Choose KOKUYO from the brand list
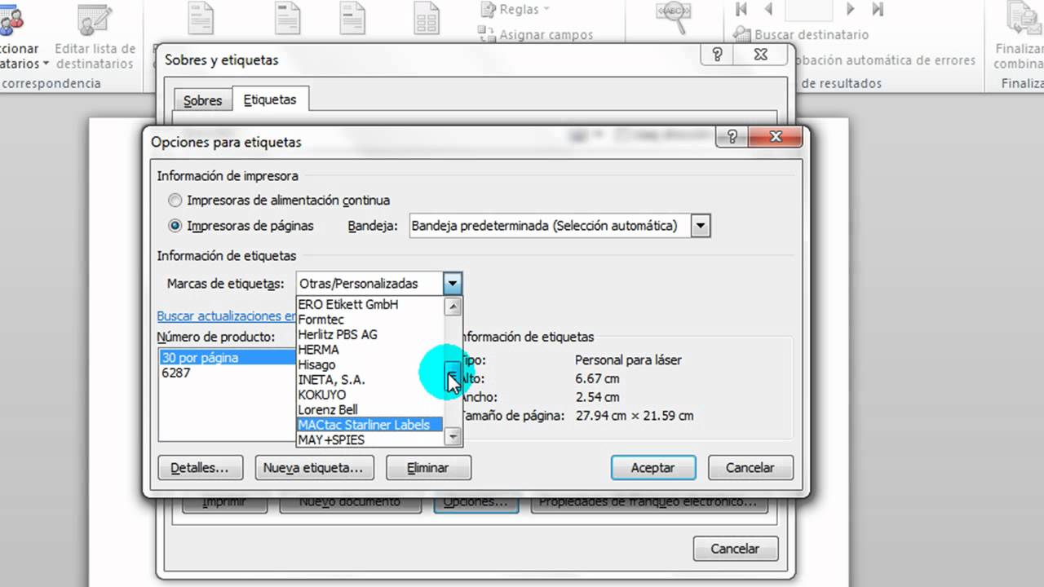 point(369,395)
